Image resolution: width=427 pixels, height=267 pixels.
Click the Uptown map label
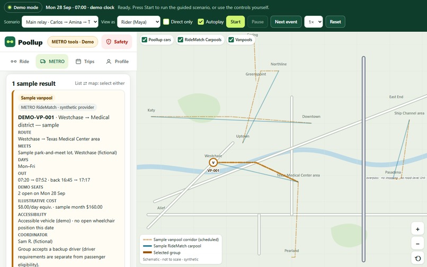point(243,136)
